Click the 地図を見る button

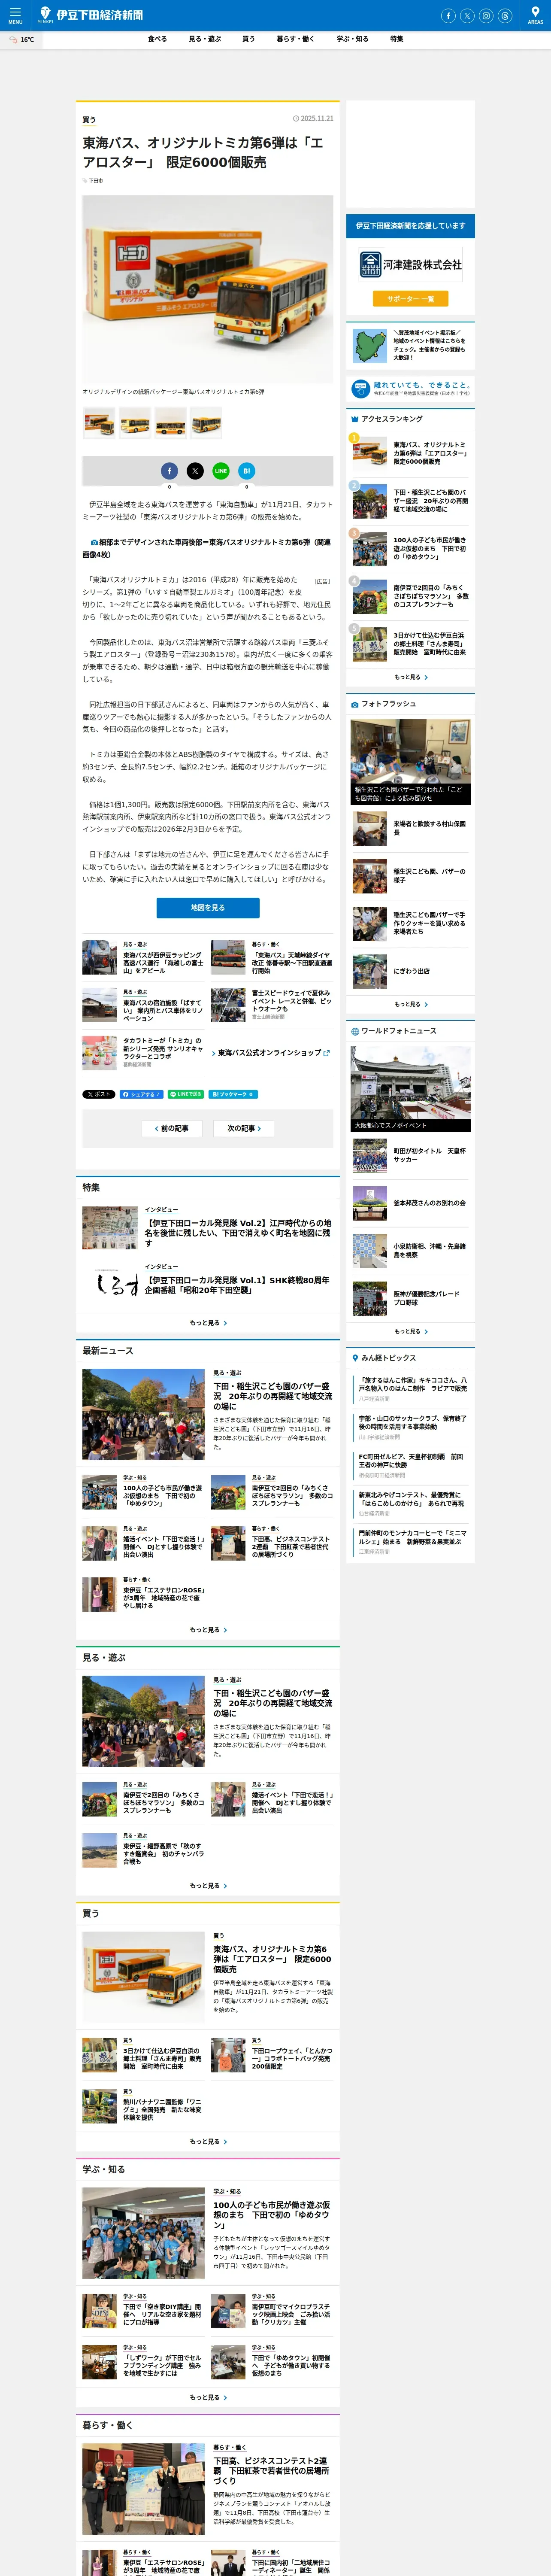pyautogui.click(x=208, y=908)
